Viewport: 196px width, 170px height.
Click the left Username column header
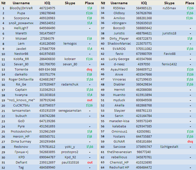pyautogui.click(x=21, y=3)
